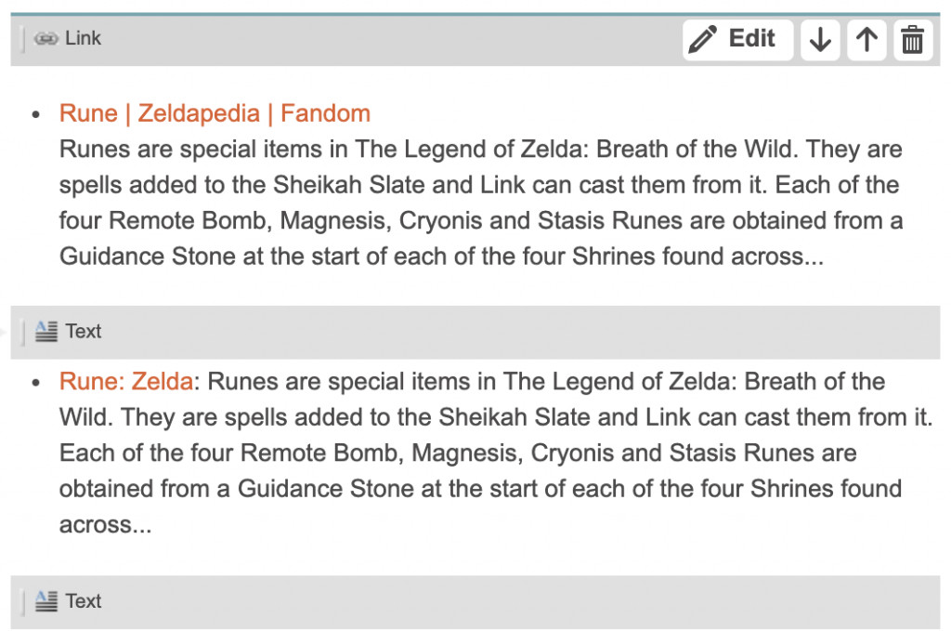Move the Link block up with the up arrow
The width and height of the screenshot is (951, 631).
(x=866, y=39)
